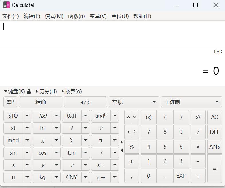Click the down arrow history key
225x188 pixels.
[135, 117]
